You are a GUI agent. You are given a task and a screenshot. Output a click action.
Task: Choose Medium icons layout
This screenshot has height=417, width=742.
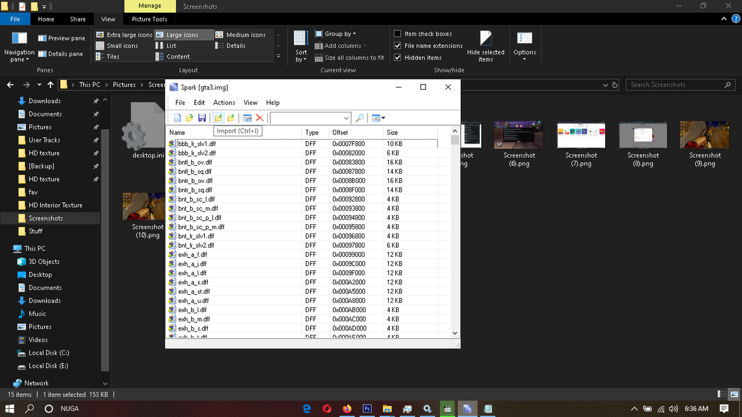point(241,35)
